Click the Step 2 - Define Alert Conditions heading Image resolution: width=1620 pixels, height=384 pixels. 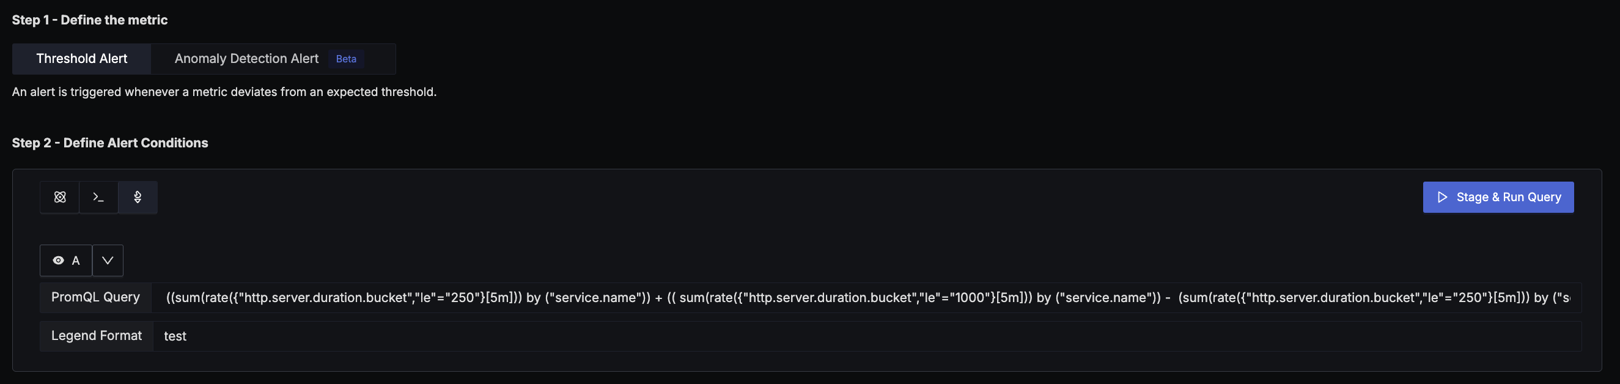[x=110, y=143]
